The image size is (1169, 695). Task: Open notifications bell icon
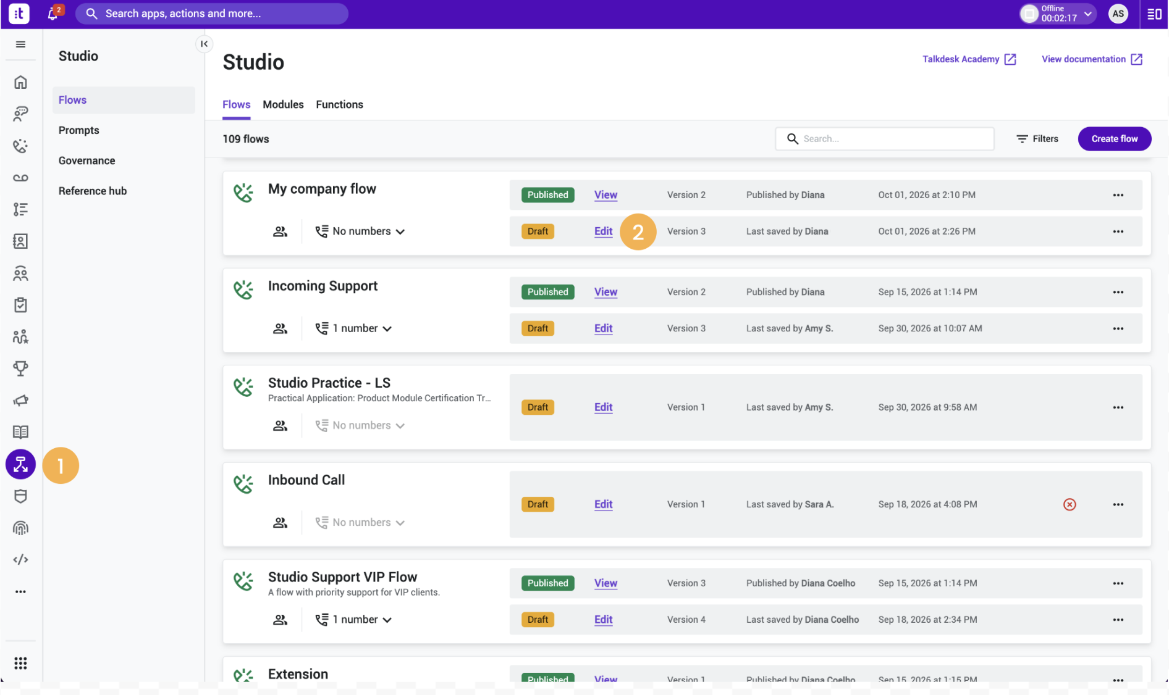(x=54, y=14)
